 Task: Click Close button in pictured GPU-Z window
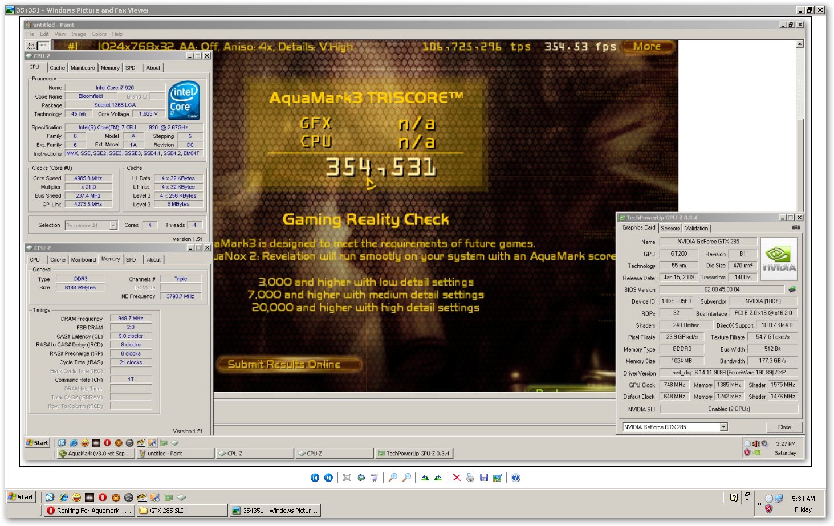click(784, 427)
